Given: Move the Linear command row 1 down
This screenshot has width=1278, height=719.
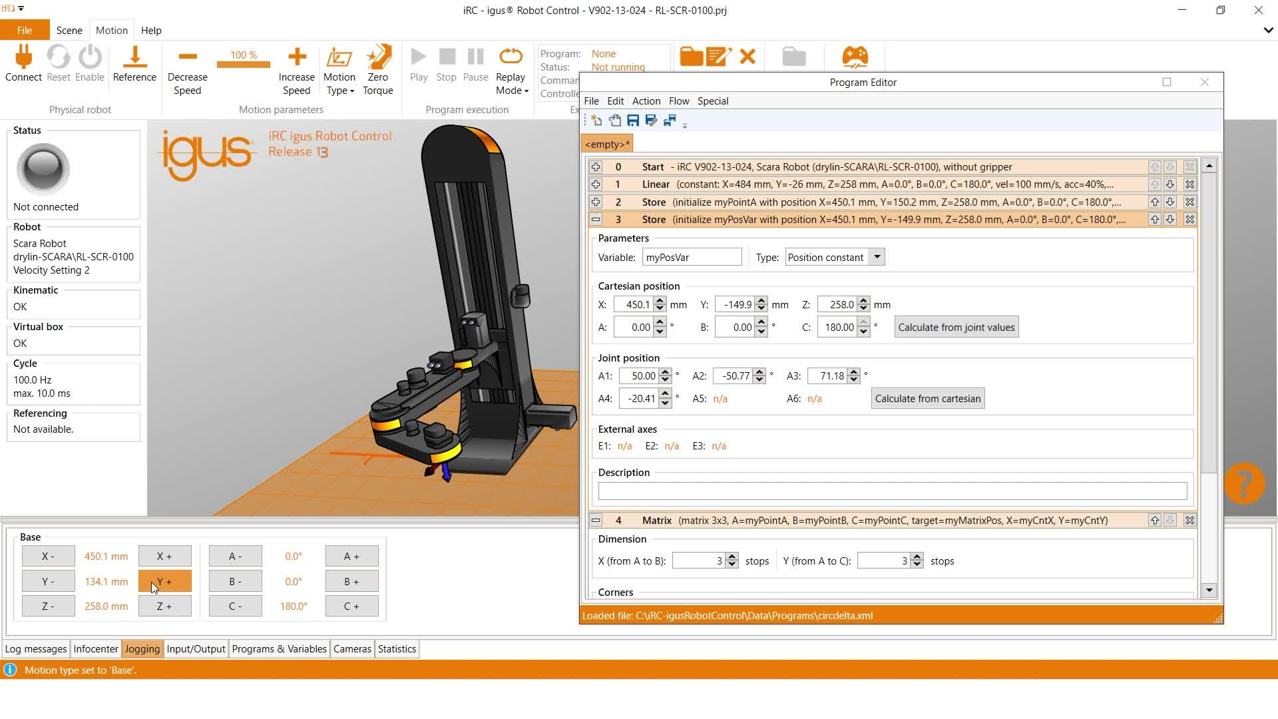Looking at the screenshot, I should point(1170,184).
